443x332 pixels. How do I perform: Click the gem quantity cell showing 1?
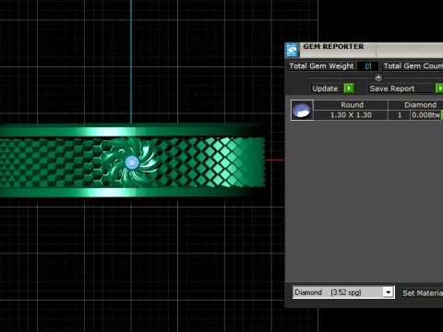[x=399, y=115]
